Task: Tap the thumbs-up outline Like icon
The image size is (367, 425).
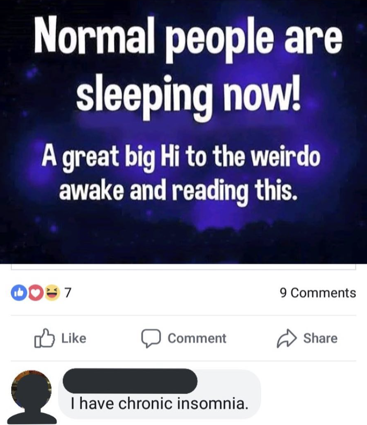Action: click(x=44, y=338)
